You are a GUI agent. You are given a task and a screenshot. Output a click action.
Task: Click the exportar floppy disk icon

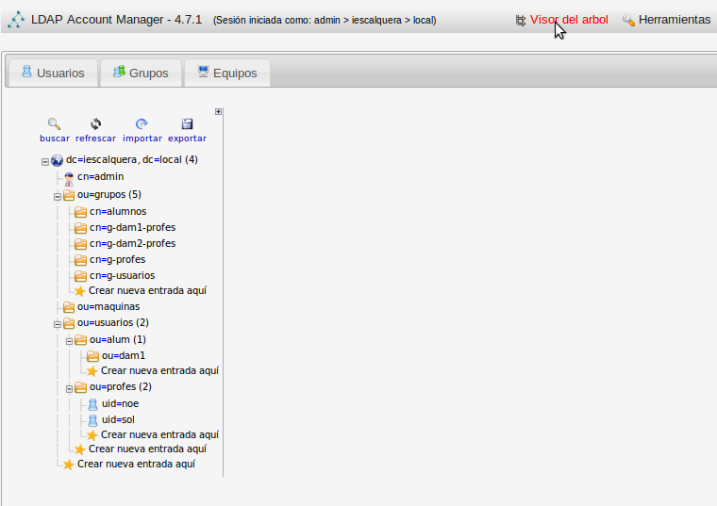187,123
